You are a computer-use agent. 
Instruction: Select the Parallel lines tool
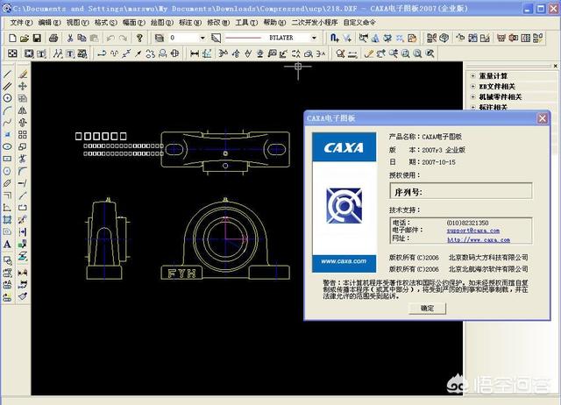8,86
